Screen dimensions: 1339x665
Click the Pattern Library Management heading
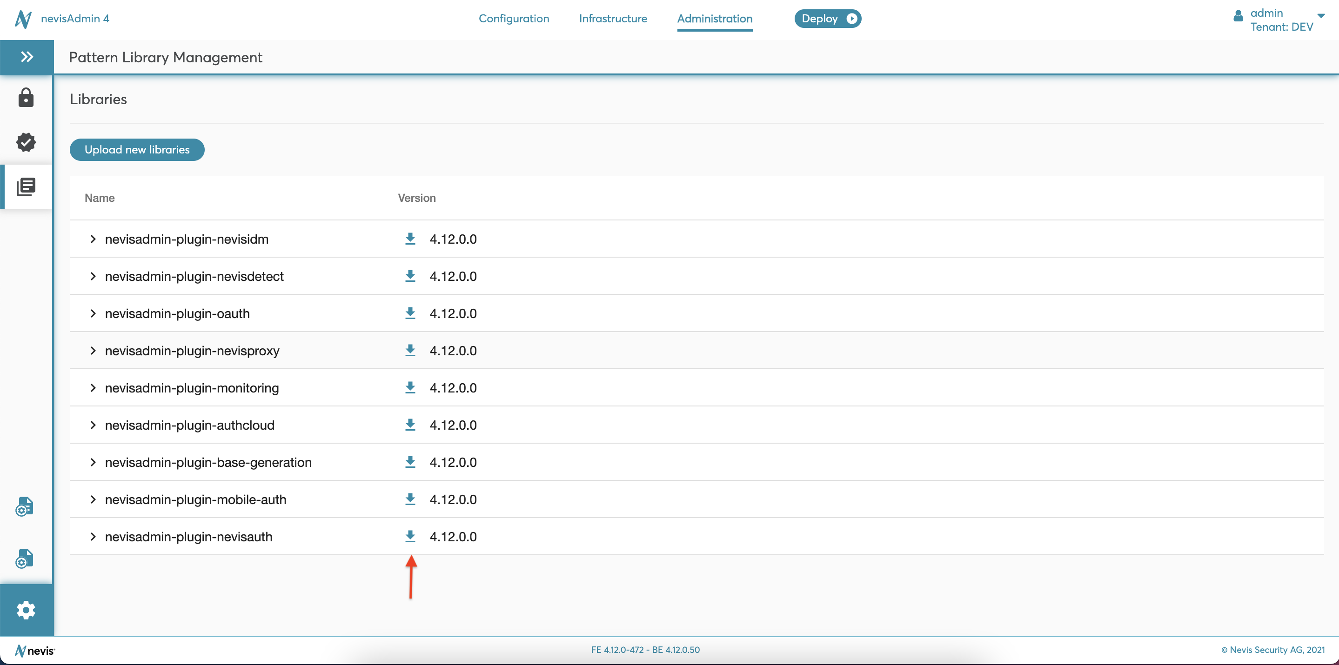[166, 57]
